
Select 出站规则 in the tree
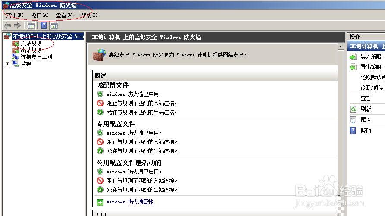pyautogui.click(x=31, y=50)
